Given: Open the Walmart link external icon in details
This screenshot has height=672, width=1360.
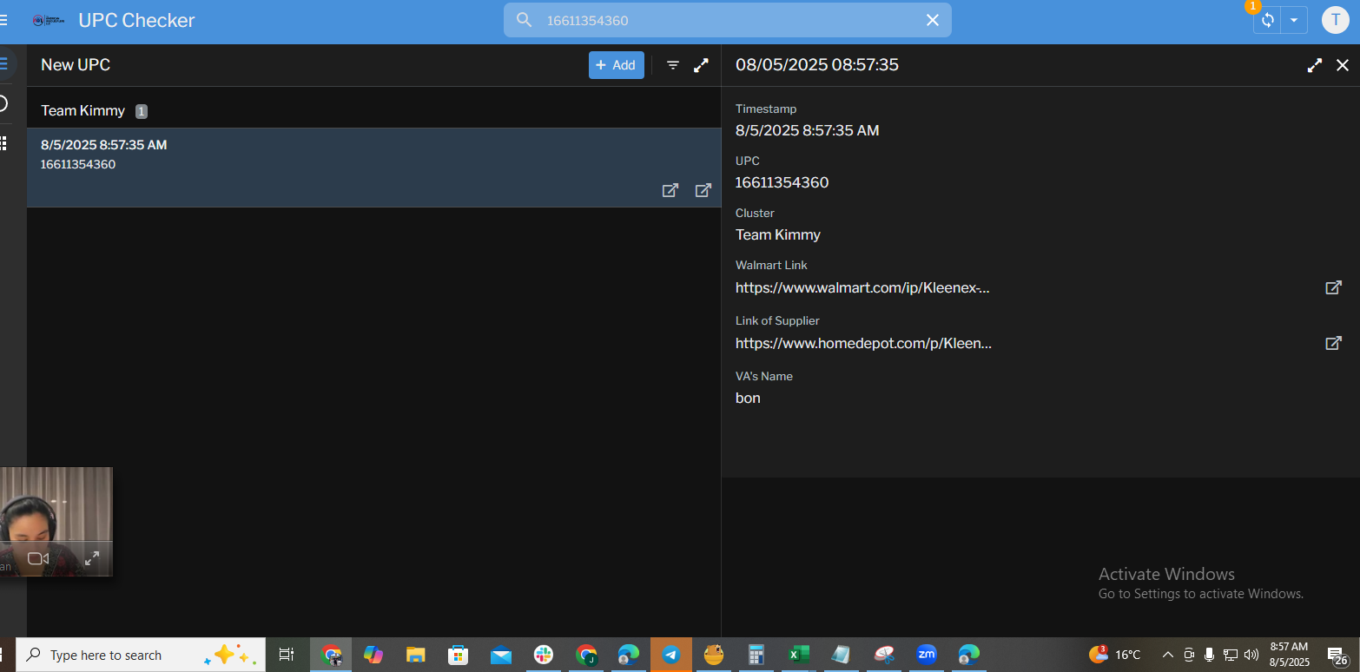Looking at the screenshot, I should 1333,287.
